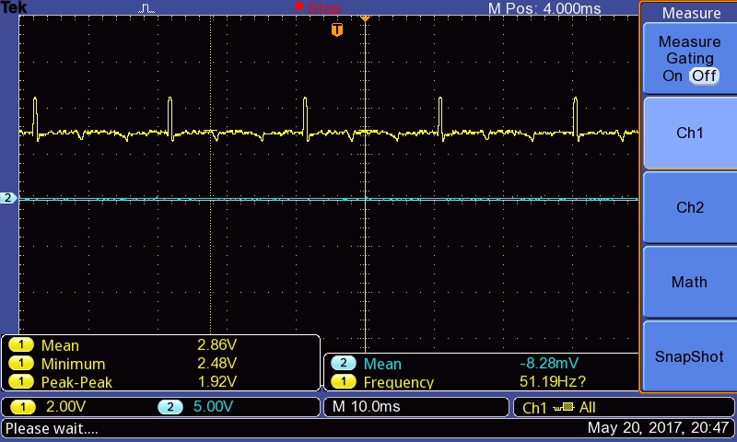737x442 pixels.
Task: Click channel 2 scale badge beside 5.00V
Action: (x=170, y=407)
